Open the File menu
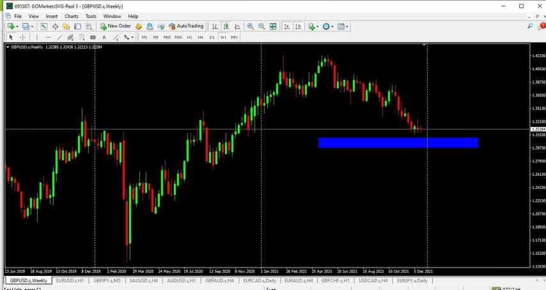Screen dimensions: 546x290 tap(18, 17)
